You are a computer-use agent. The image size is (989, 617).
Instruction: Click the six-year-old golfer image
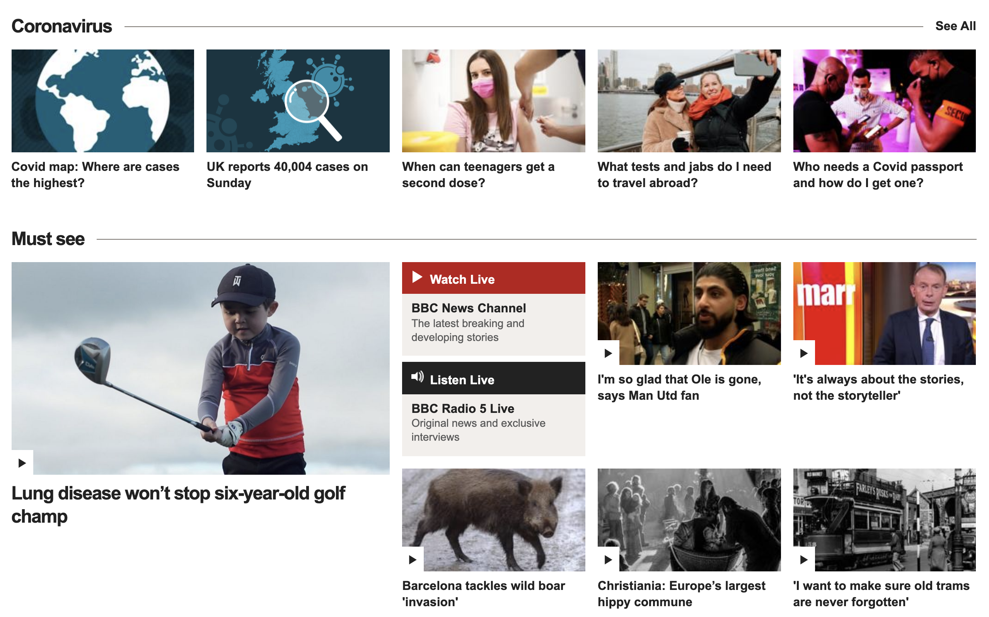[x=200, y=368]
